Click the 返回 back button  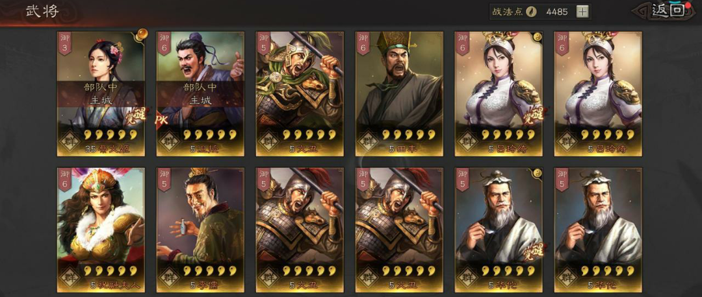667,11
